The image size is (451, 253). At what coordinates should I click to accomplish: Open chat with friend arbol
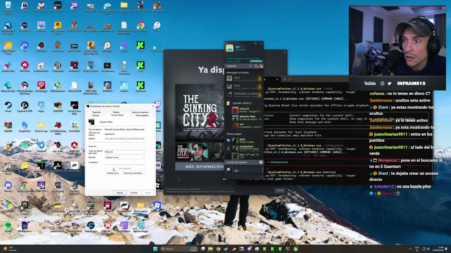coord(244,78)
